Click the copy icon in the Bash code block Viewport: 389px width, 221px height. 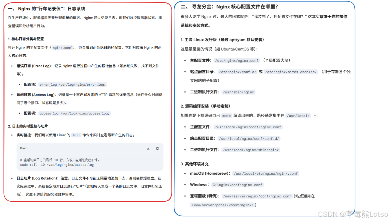pyautogui.click(x=157, y=149)
